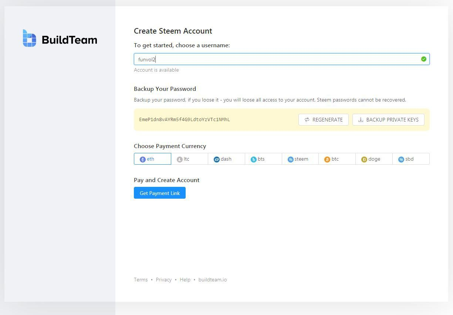
Task: Click the 'Create Steem Account' heading
Action: (x=173, y=31)
